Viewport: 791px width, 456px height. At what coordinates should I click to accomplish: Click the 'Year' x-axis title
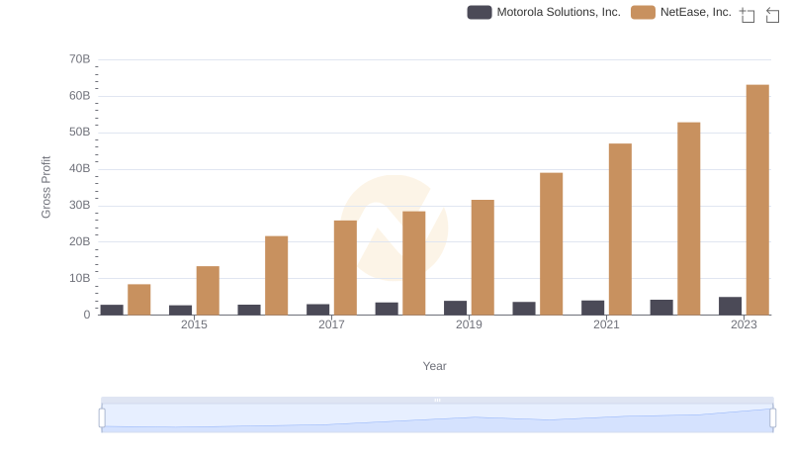point(434,366)
